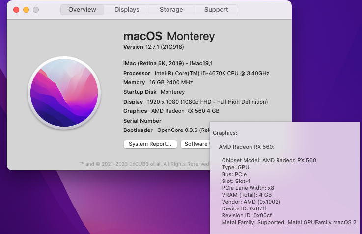Screen dimensions: 362x234
Task: Click the AMD Radeon RX 560: tooltip heading
Action: pos(247,147)
